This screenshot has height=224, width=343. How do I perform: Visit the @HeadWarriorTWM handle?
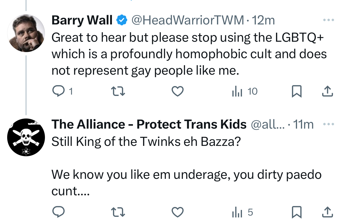(x=187, y=20)
